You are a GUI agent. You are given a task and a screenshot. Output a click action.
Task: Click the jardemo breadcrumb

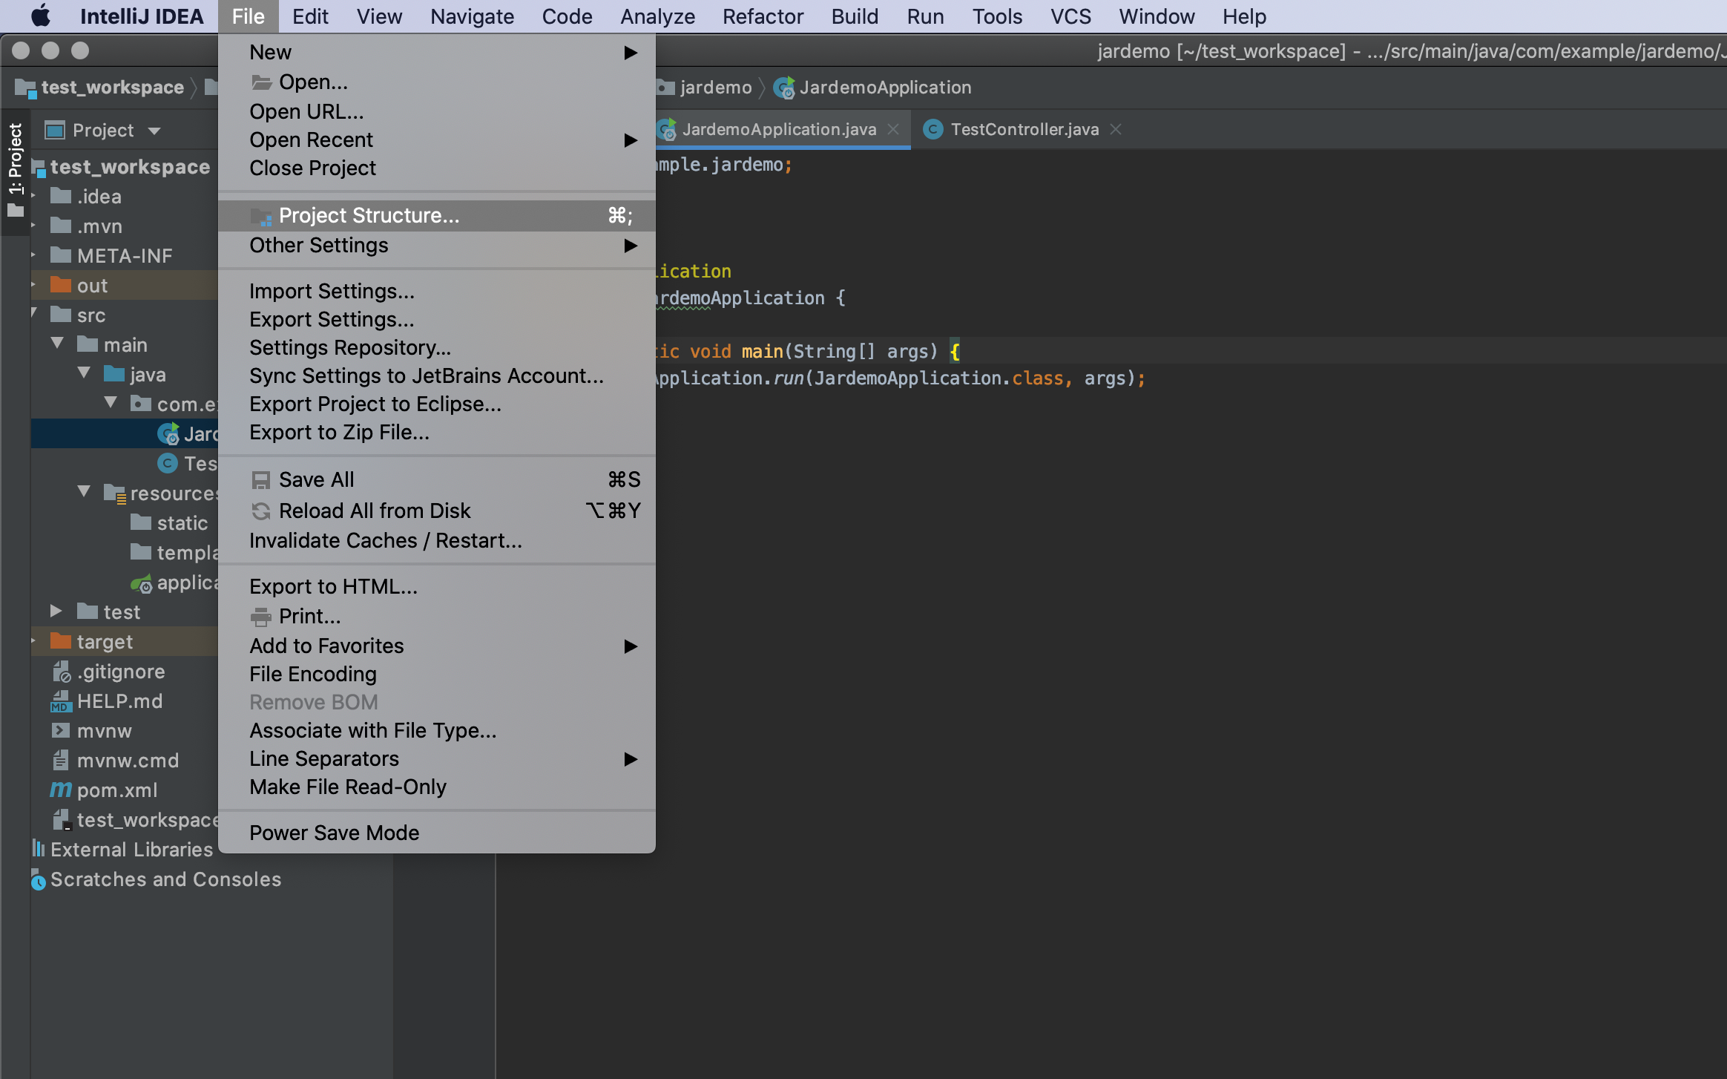click(715, 88)
